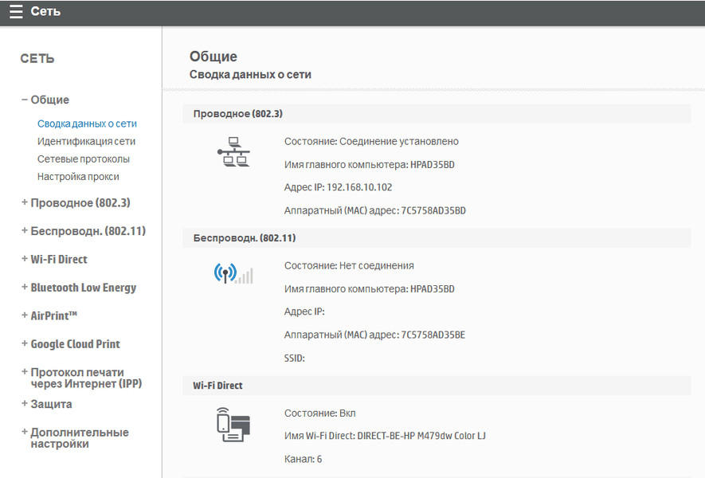
Task: Click Wi-Fi Direct Состояние: Вкл text
Action: [x=319, y=413]
